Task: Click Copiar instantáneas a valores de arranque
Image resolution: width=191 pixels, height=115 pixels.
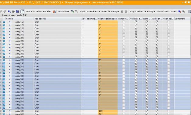Action: coord(100,11)
